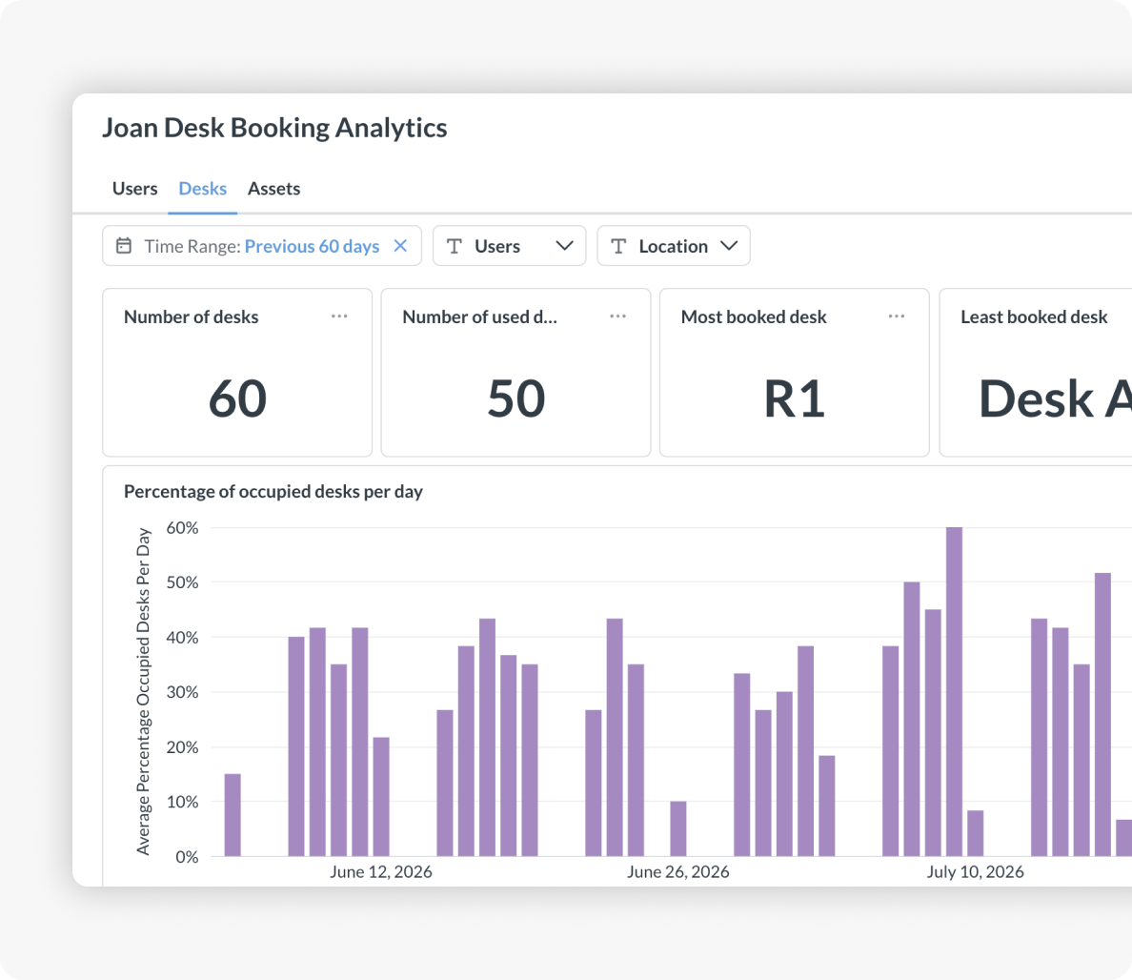Screen dimensions: 1132x980
Task: Click the text icon in Location filter
Action: (x=618, y=246)
